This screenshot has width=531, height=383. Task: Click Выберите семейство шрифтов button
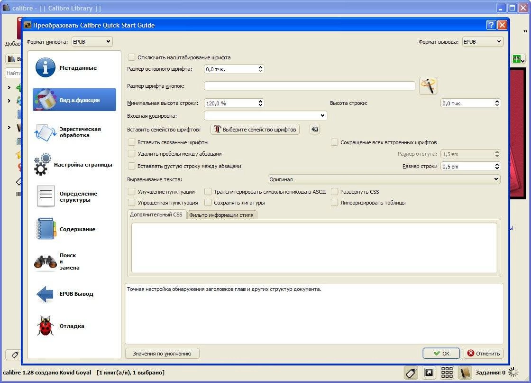click(255, 129)
